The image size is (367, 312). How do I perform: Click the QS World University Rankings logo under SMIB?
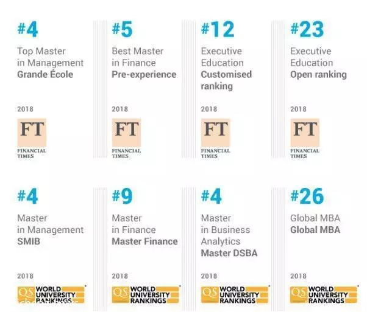(x=51, y=295)
